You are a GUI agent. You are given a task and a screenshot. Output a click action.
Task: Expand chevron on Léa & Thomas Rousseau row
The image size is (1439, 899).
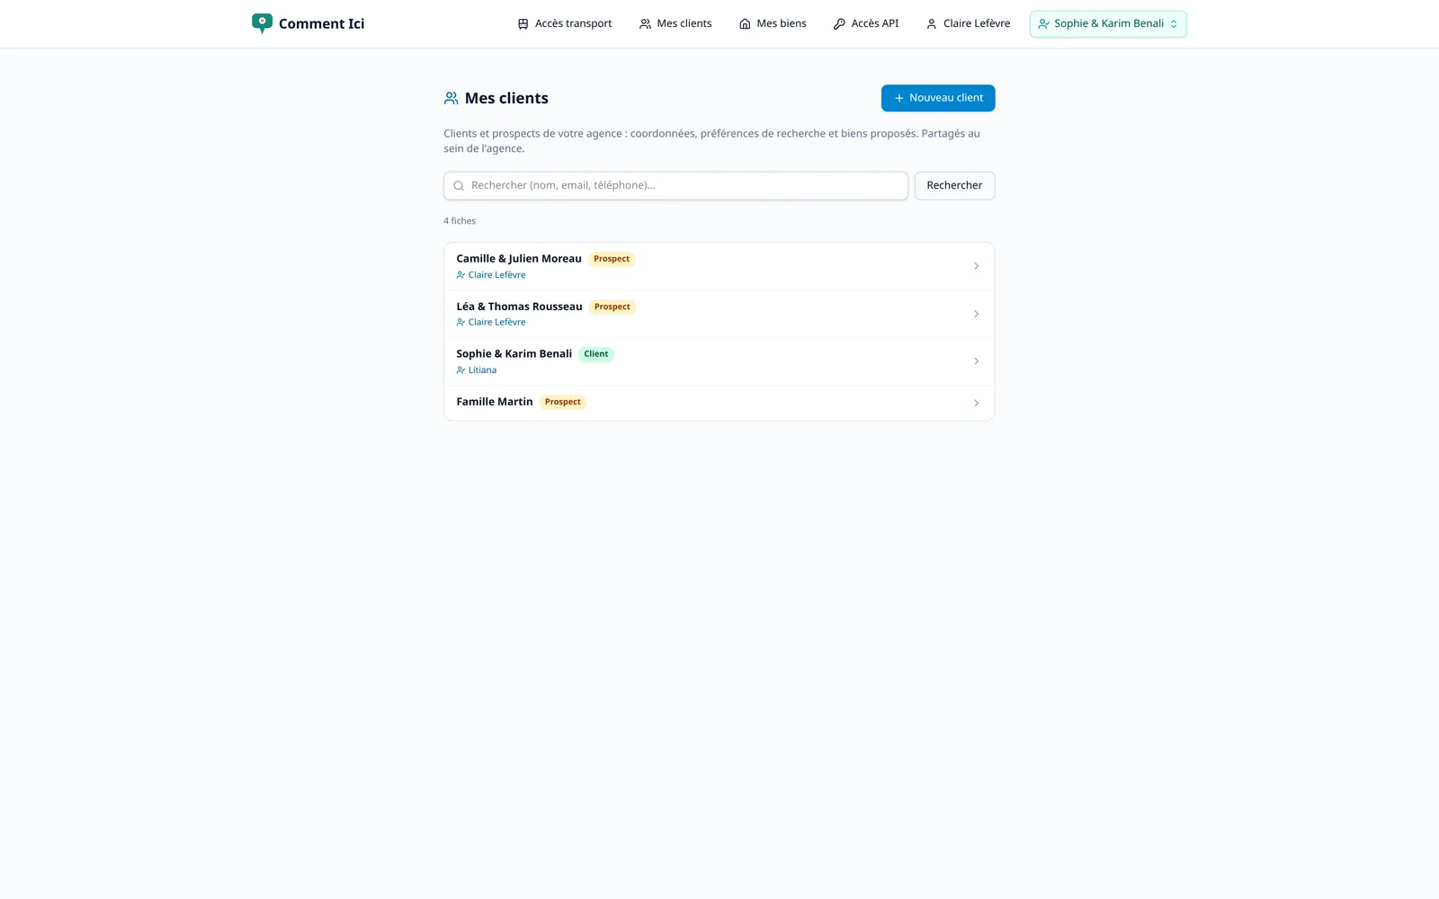click(976, 314)
